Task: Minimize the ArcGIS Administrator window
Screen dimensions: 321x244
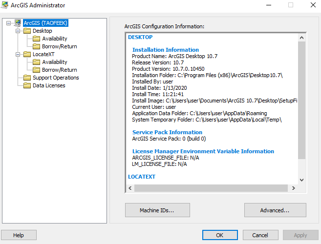Action: [269, 5]
